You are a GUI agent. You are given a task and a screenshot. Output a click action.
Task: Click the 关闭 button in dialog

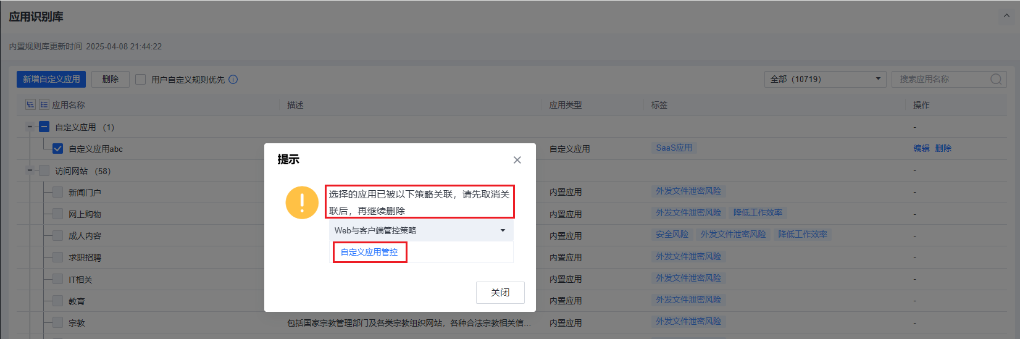[x=500, y=293]
